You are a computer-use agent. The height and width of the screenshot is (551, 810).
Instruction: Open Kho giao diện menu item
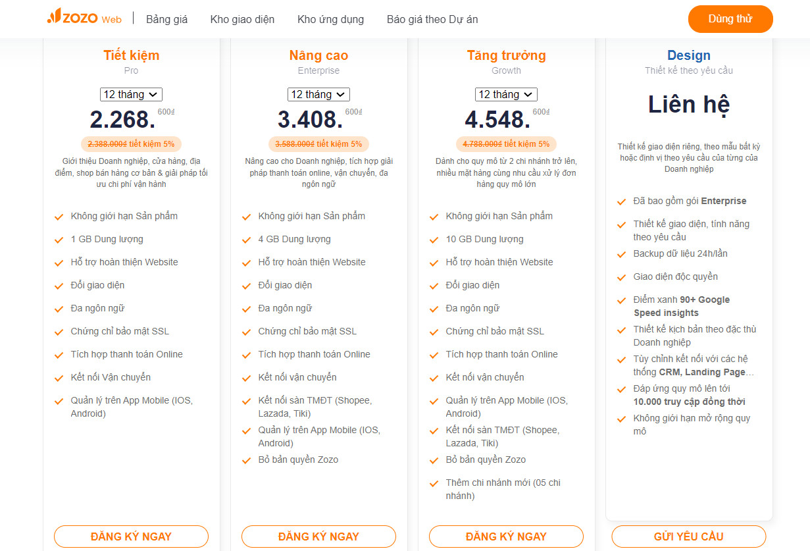coord(242,19)
